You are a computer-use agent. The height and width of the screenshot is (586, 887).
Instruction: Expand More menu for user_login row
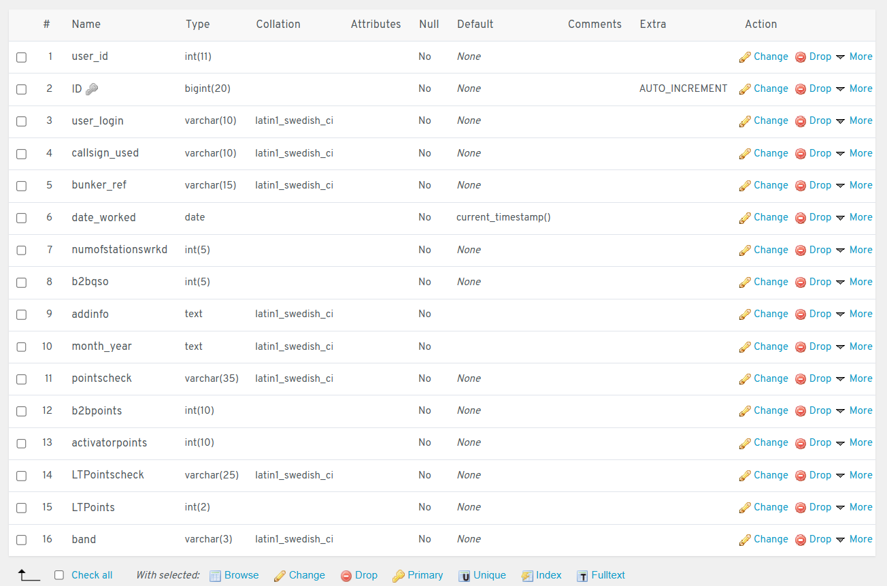pyautogui.click(x=854, y=121)
